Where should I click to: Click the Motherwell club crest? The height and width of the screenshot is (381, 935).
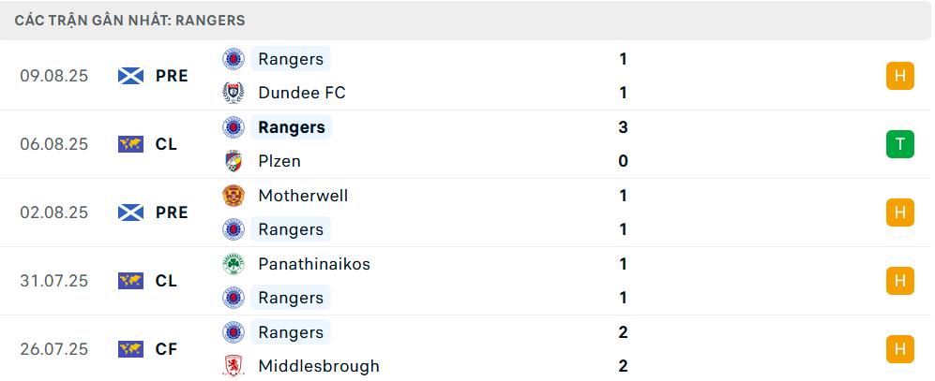click(233, 196)
